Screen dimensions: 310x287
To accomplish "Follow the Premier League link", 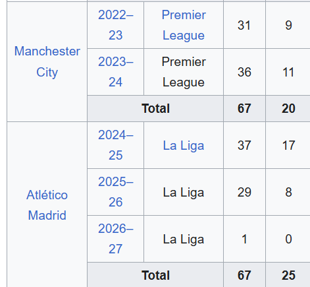I will [184, 25].
